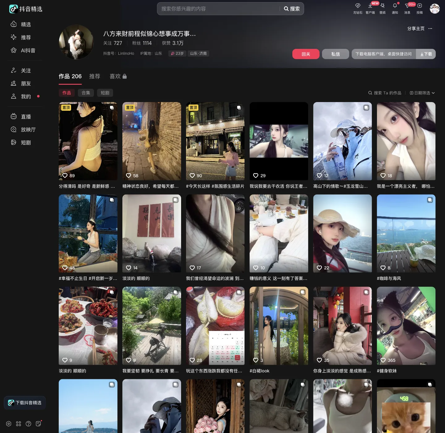Open the 壁纸 wallpaper icon
The width and height of the screenshot is (445, 433).
(383, 8)
